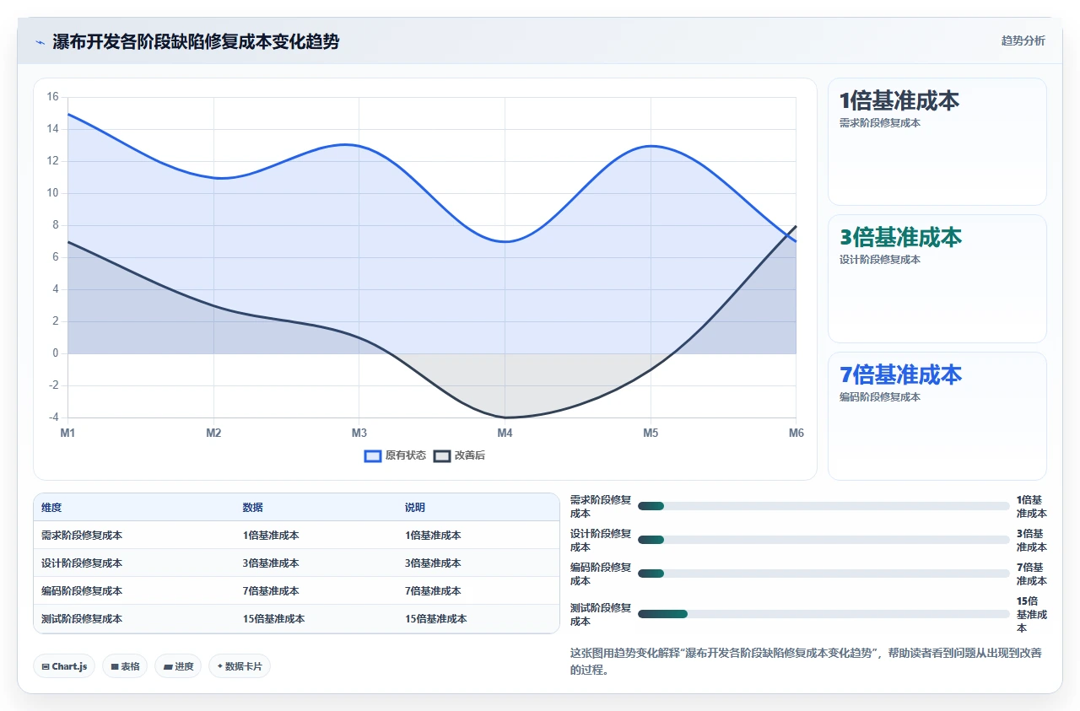Click the M3 x-axis label

pos(359,434)
